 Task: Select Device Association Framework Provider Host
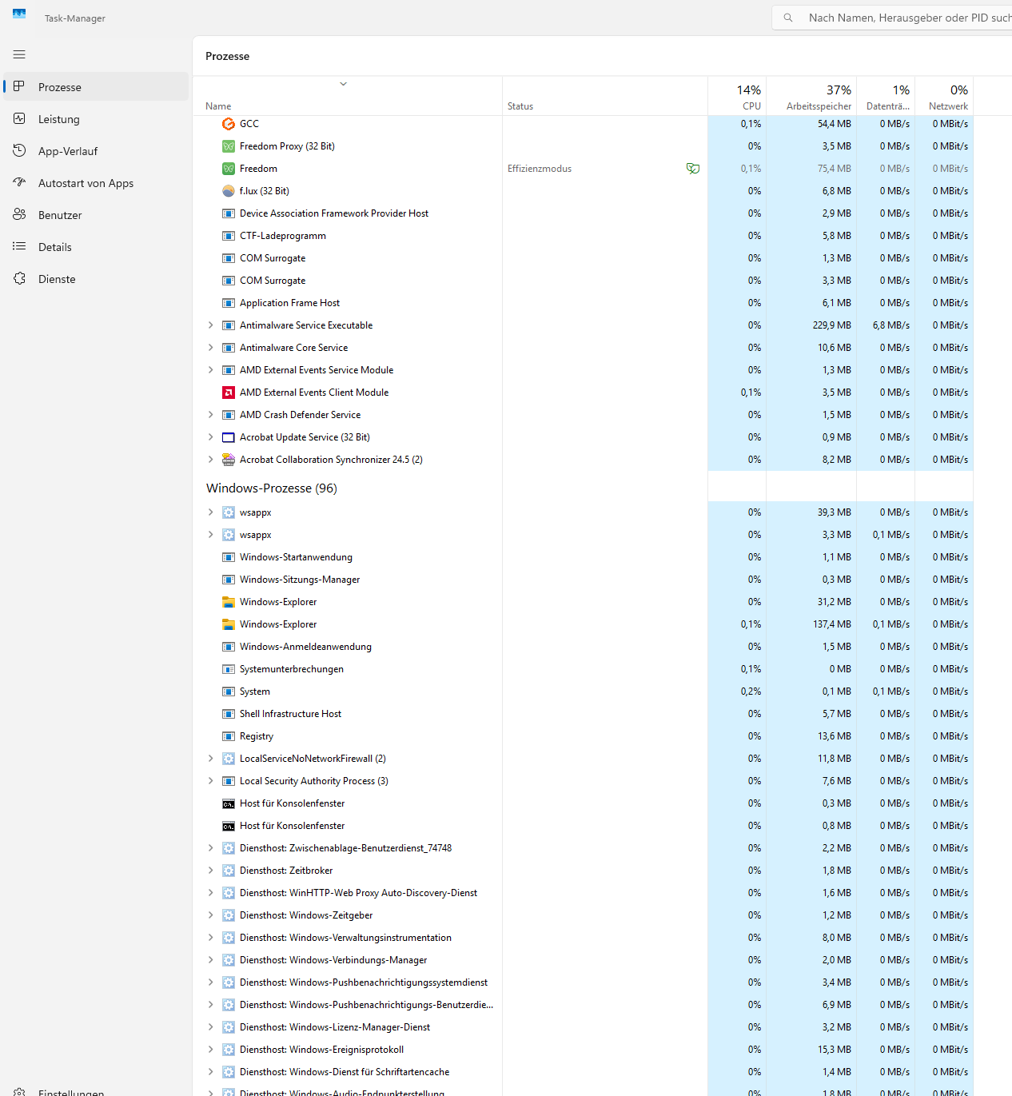pyautogui.click(x=334, y=213)
